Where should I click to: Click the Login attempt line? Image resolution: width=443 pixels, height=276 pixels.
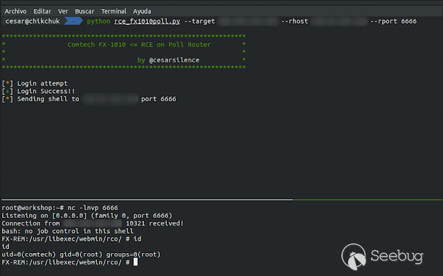coord(35,83)
